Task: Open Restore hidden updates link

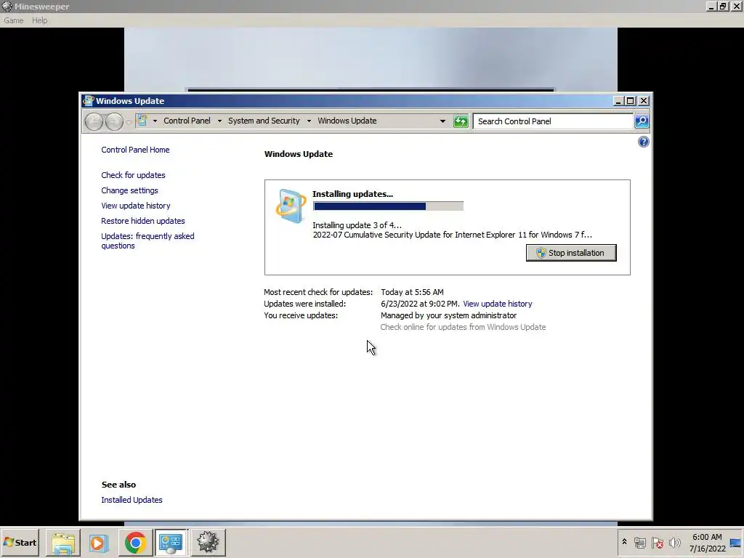Action: point(143,221)
